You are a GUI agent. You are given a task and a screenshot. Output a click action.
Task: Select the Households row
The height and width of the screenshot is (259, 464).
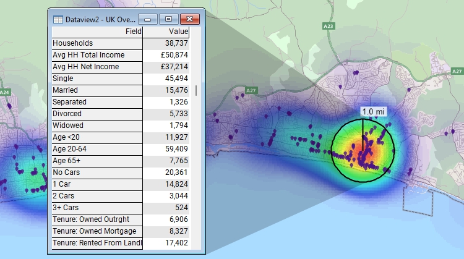coord(97,43)
